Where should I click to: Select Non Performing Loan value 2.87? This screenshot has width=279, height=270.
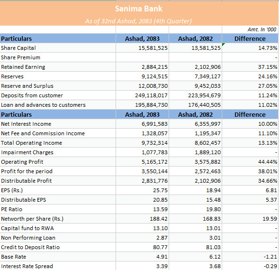(162, 238)
